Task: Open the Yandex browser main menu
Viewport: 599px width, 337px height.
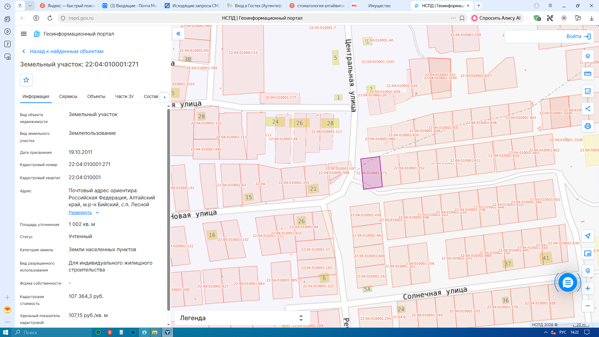Action: (x=550, y=6)
